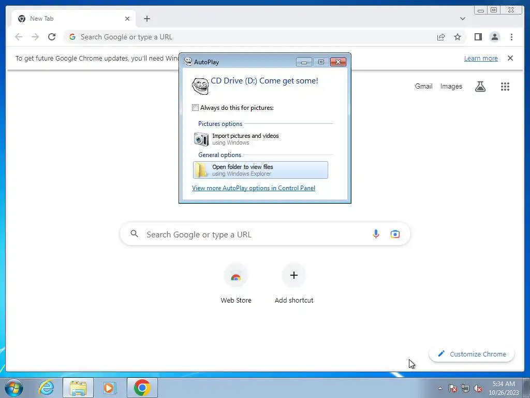Choose Open folder to view files
The height and width of the screenshot is (398, 530).
tap(260, 170)
